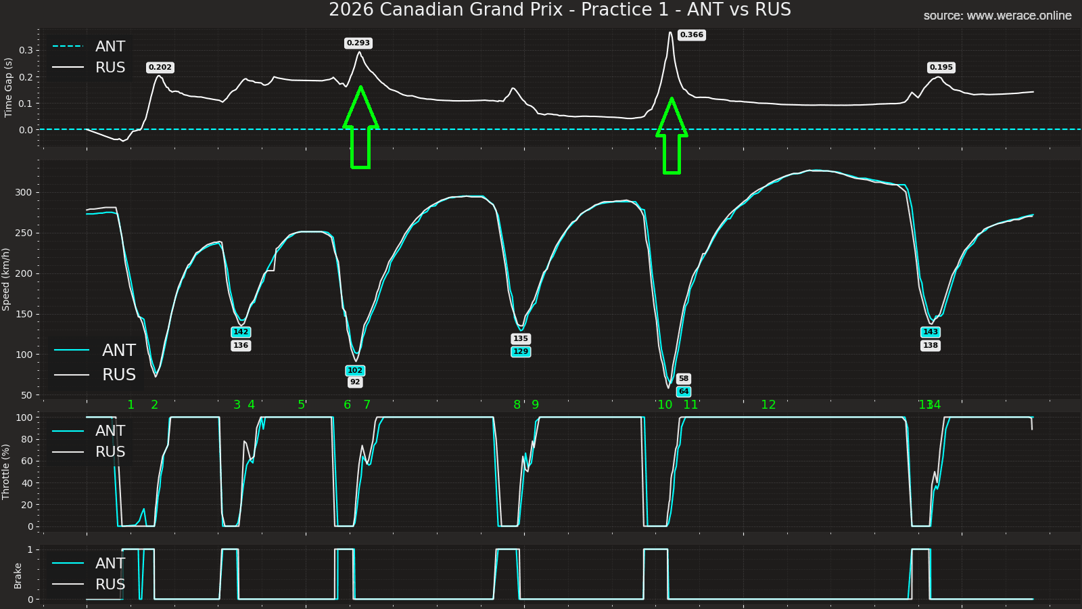Viewport: 1082px width, 609px height.
Task: Click the 1 tick on the Brake axis
Action: [30, 549]
